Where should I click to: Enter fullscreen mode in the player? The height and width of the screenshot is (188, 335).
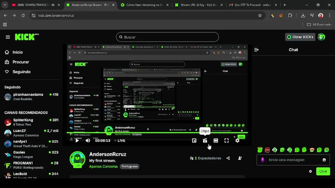point(226,140)
